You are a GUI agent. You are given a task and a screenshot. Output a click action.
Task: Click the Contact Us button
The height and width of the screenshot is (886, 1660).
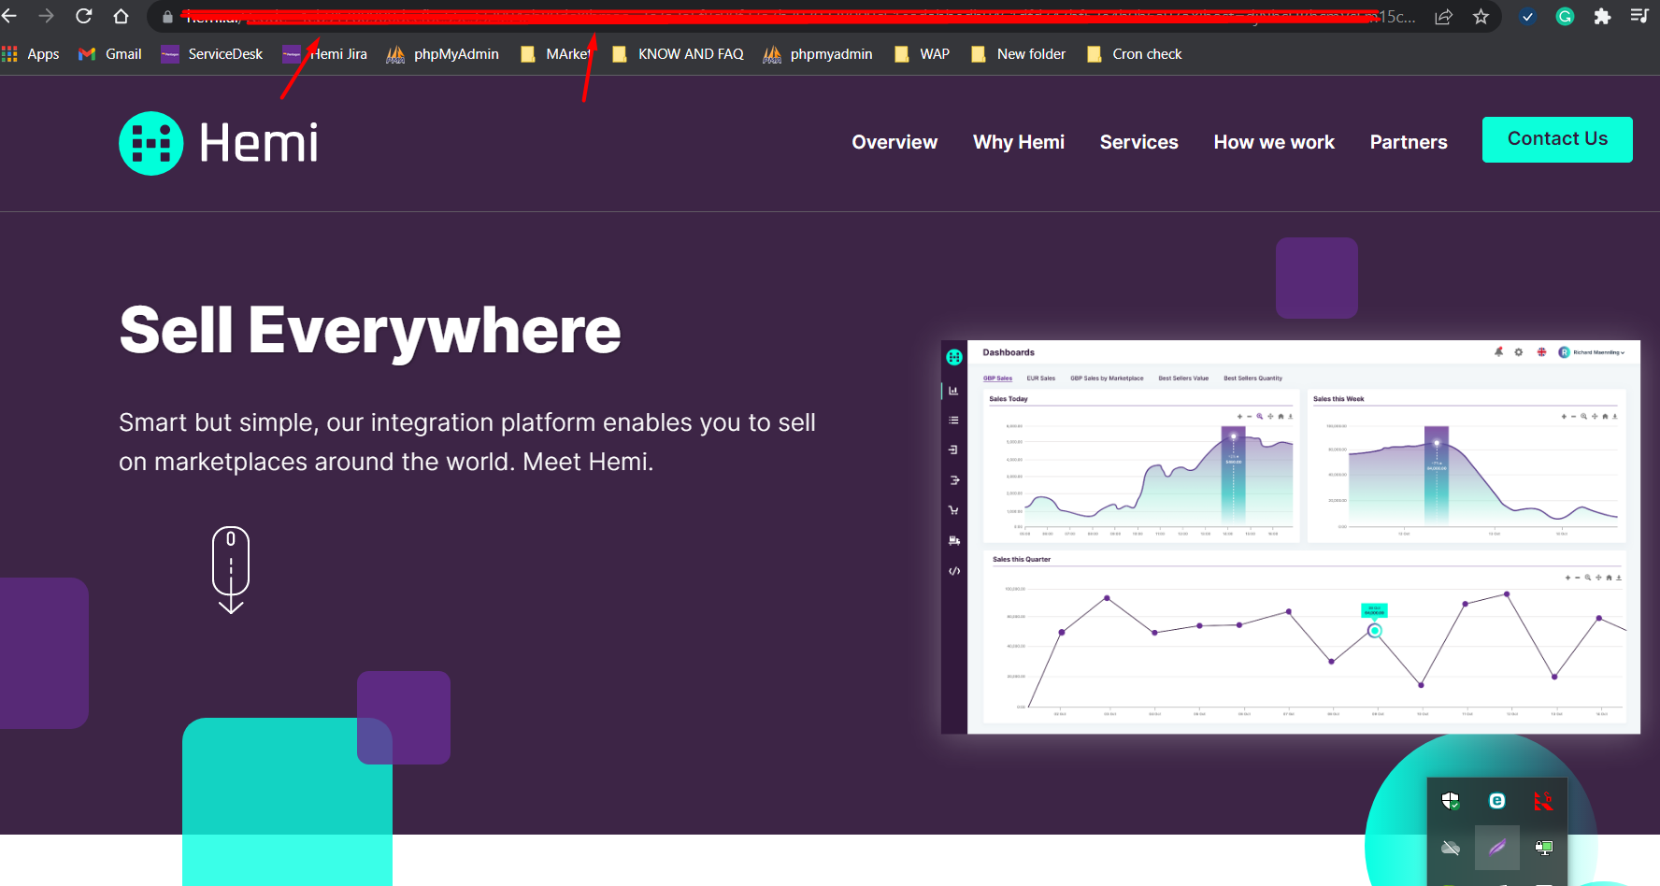pyautogui.click(x=1557, y=139)
